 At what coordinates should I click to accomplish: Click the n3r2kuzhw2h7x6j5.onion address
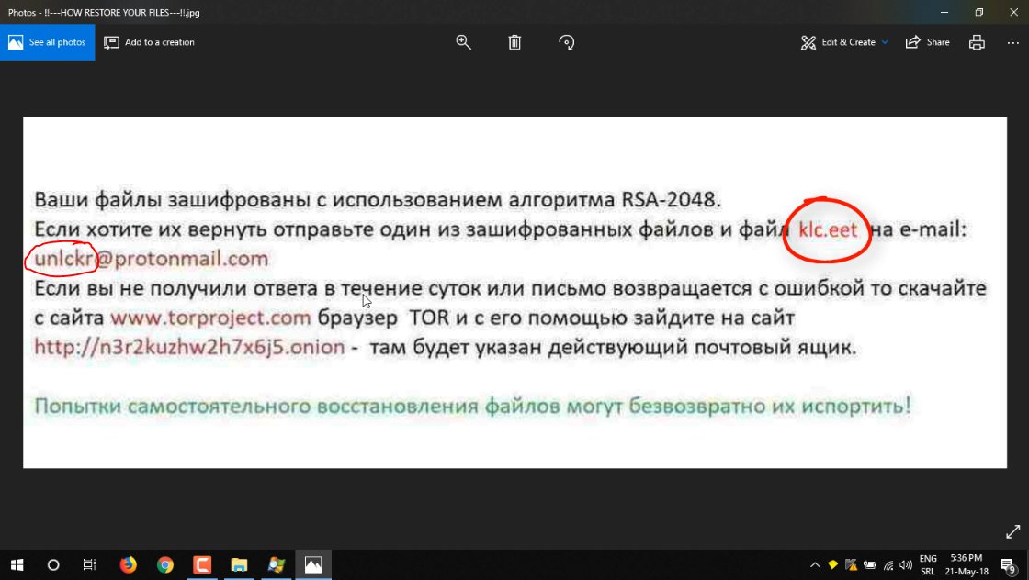click(189, 347)
